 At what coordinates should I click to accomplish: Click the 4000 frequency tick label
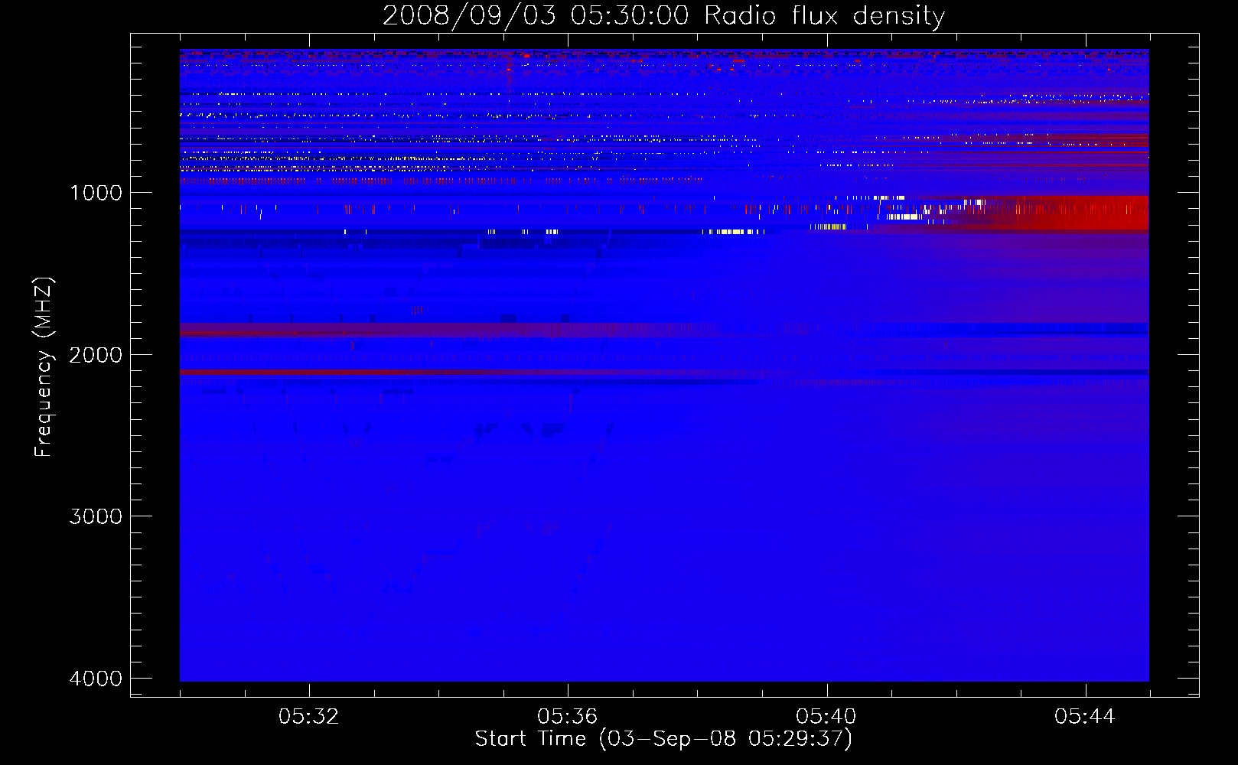(x=96, y=678)
